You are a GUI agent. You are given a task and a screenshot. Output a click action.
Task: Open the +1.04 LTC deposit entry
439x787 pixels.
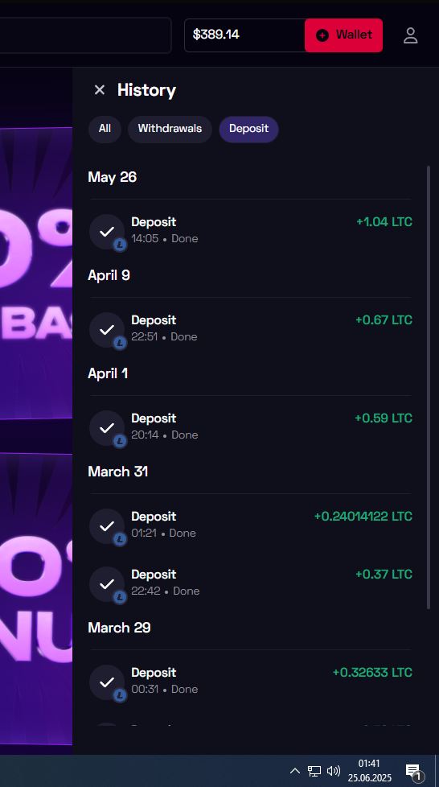pyautogui.click(x=250, y=230)
